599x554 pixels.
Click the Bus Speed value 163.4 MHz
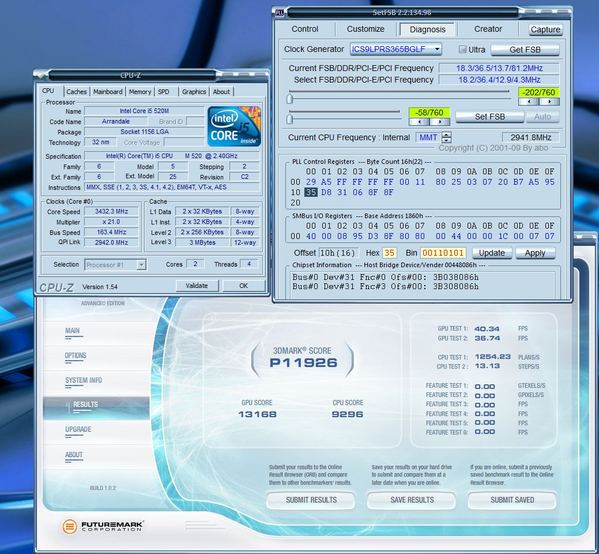(111, 232)
